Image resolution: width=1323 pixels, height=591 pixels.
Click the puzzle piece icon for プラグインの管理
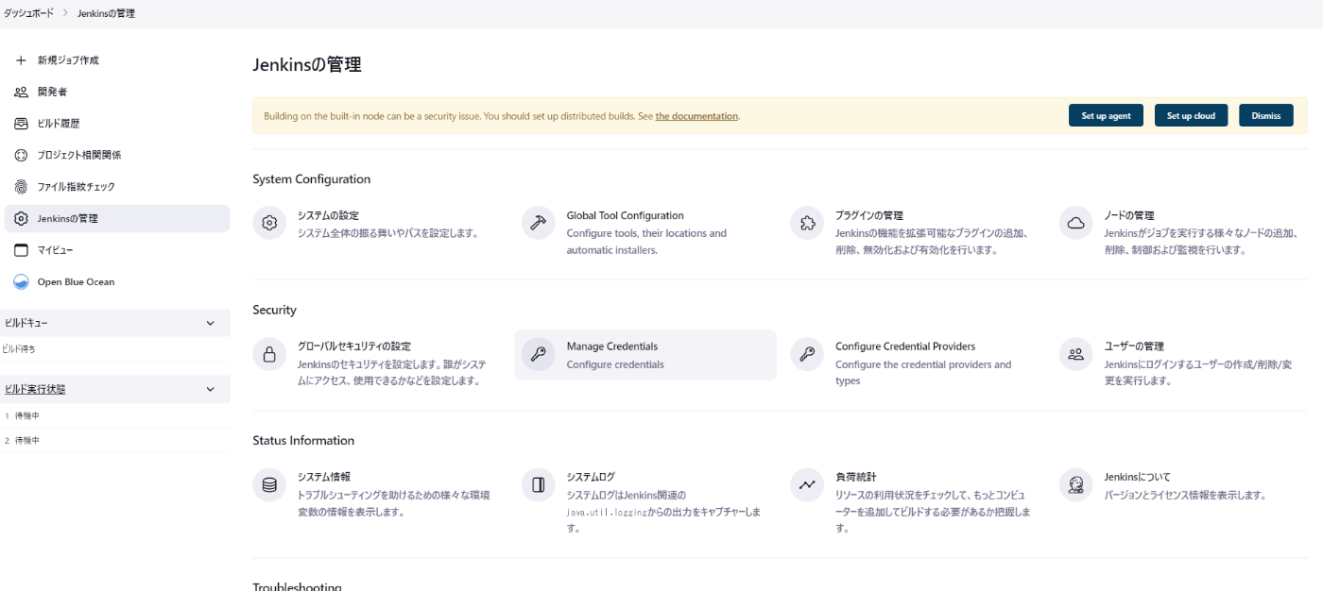pos(807,223)
